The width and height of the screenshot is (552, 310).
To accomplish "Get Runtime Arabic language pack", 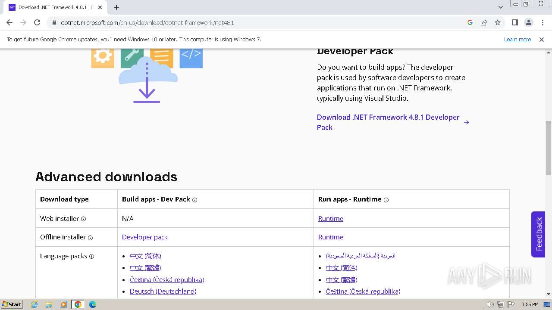I will tap(361, 256).
